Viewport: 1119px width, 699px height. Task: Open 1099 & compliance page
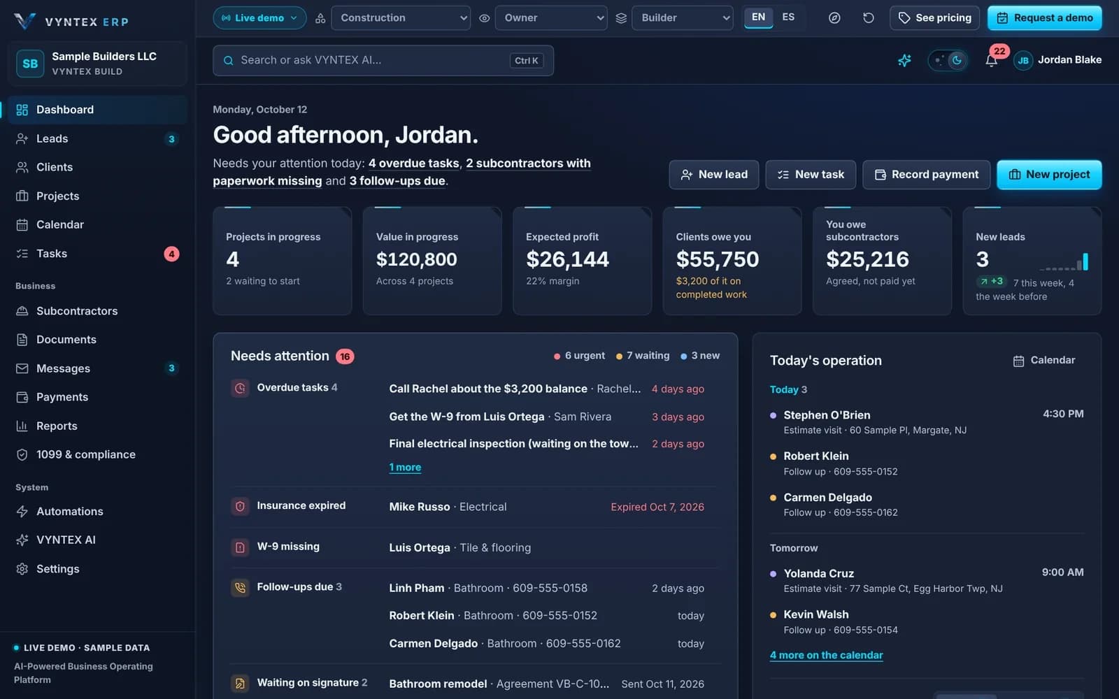point(97,454)
